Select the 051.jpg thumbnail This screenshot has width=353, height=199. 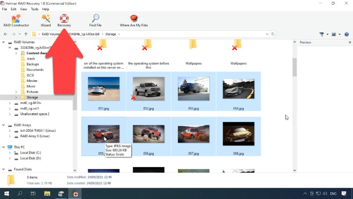click(103, 89)
